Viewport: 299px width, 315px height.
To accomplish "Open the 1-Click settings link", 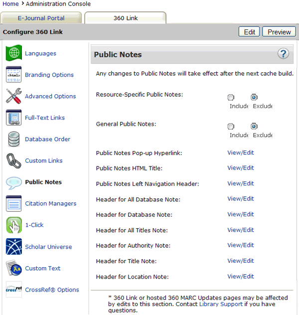I will coord(34,225).
